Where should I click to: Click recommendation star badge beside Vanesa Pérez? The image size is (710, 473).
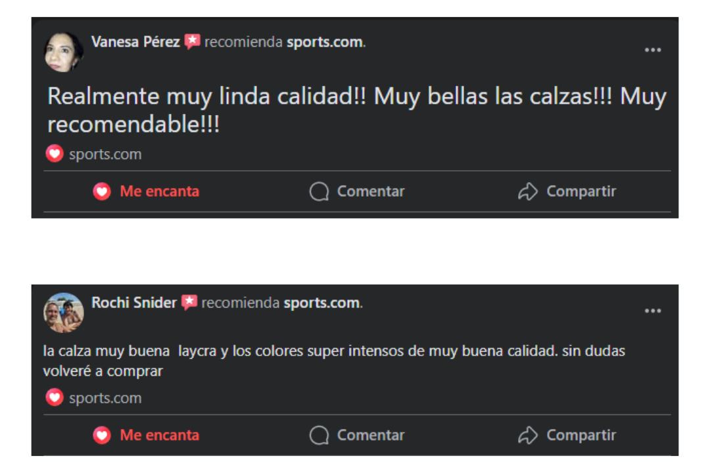click(x=193, y=41)
